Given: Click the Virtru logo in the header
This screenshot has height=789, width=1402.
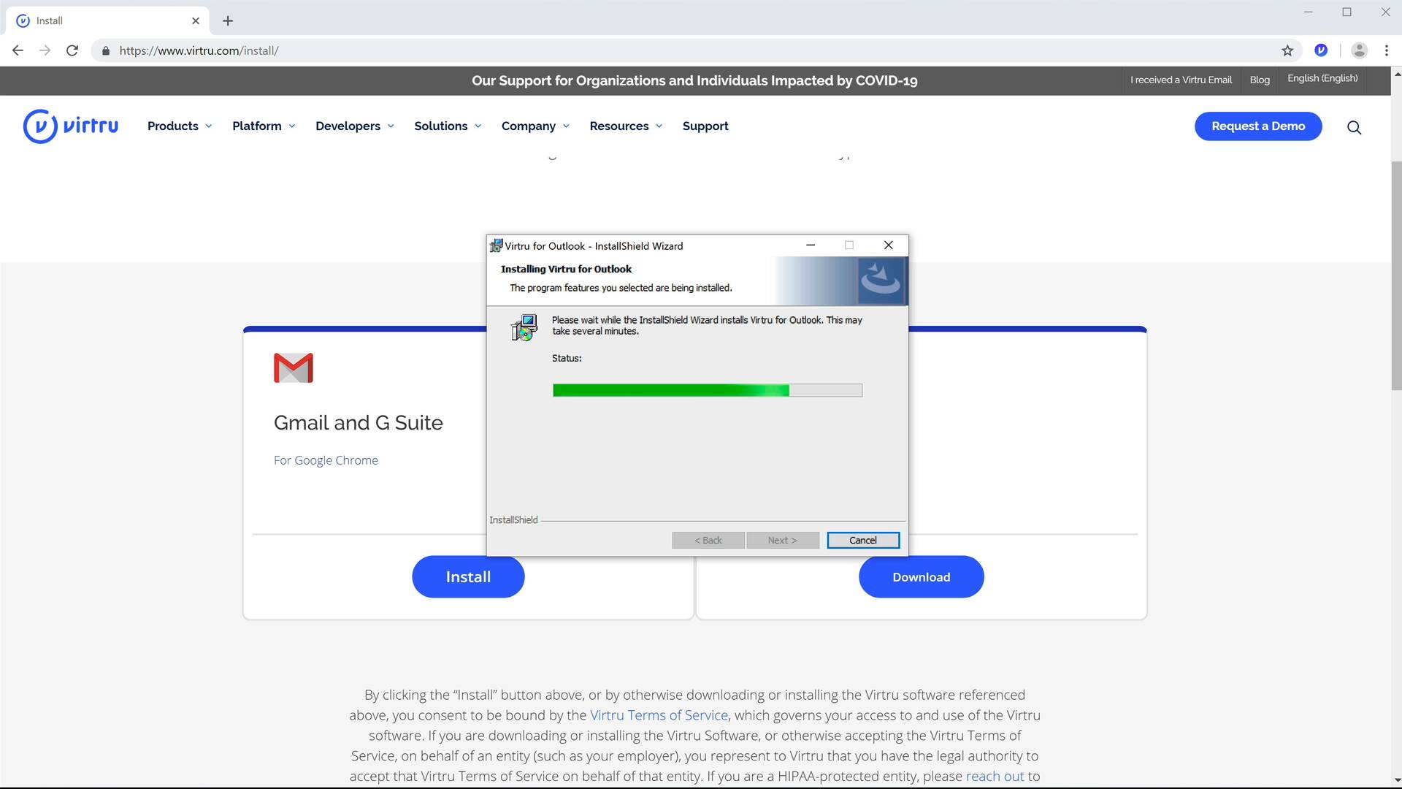Looking at the screenshot, I should (70, 126).
